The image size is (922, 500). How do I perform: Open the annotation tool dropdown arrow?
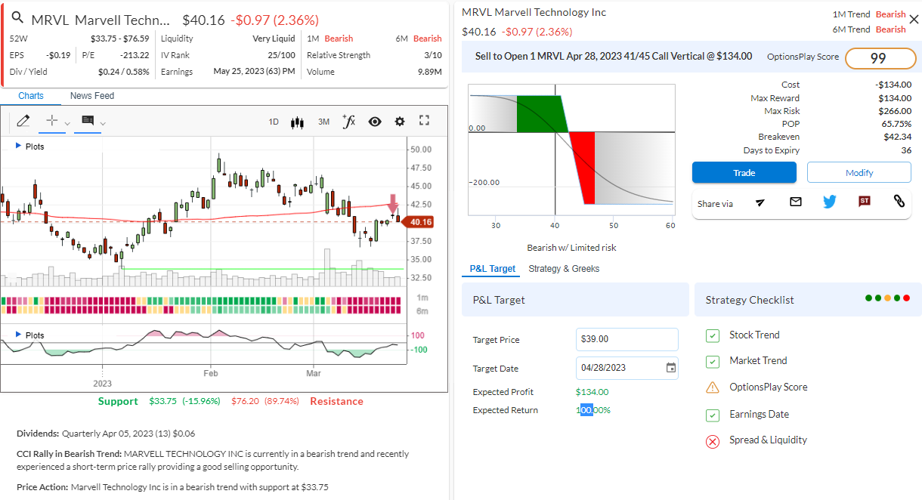coord(103,123)
